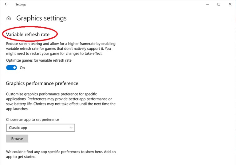This screenshot has width=236, height=165.
Task: Go back using the arrow icon
Action: [6, 4]
